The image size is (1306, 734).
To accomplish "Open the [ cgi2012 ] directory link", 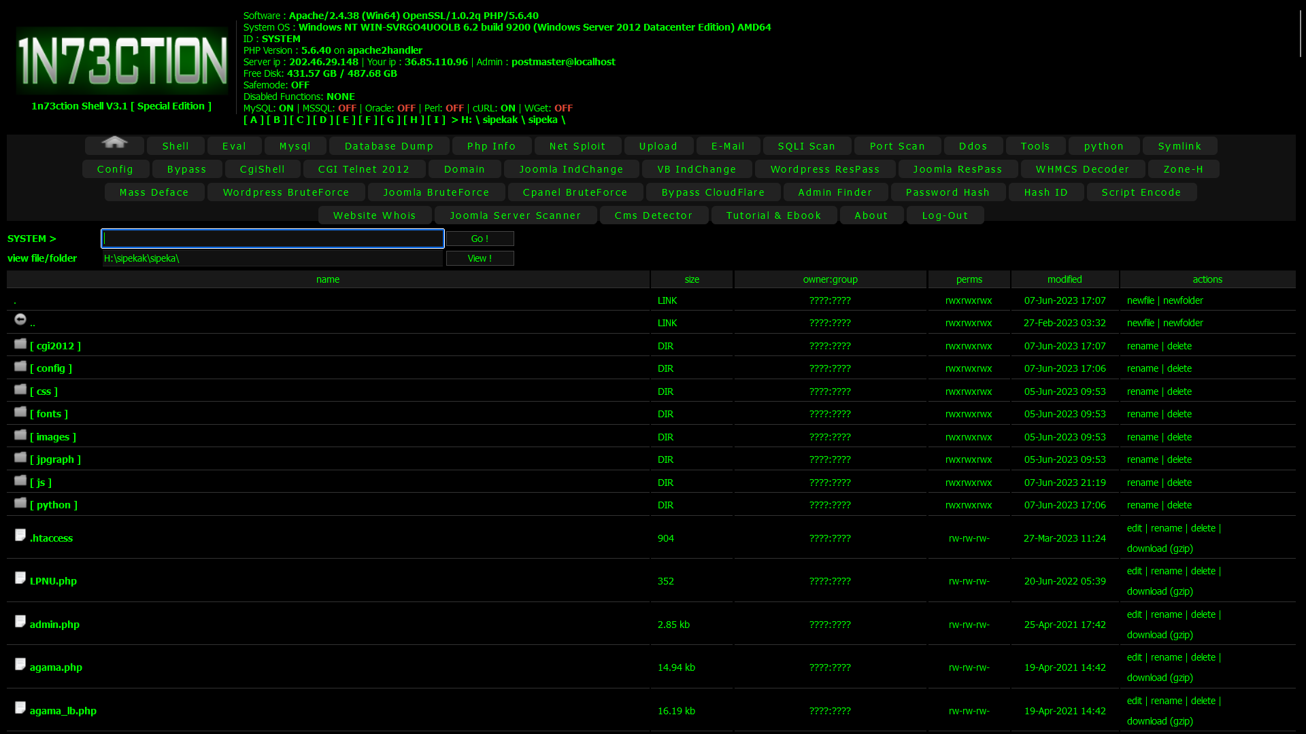I will pyautogui.click(x=55, y=346).
